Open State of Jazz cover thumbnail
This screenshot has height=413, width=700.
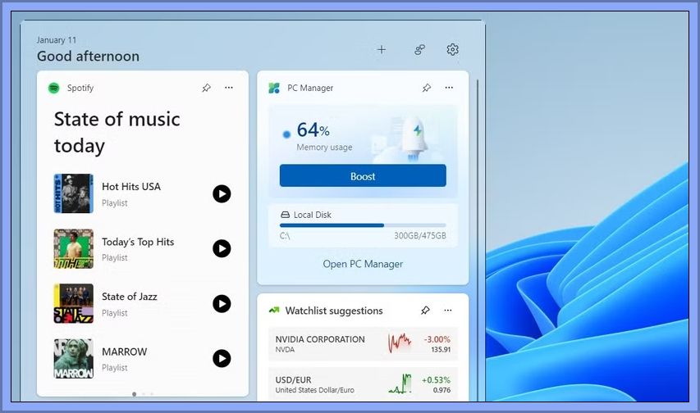click(x=74, y=303)
